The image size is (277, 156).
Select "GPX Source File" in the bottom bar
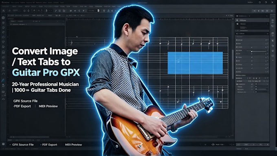tap(23, 145)
